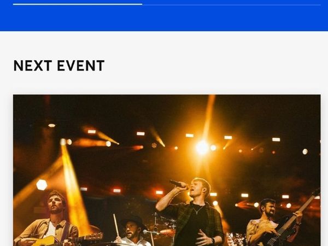Click the bright central stage spotlight

tap(202, 148)
